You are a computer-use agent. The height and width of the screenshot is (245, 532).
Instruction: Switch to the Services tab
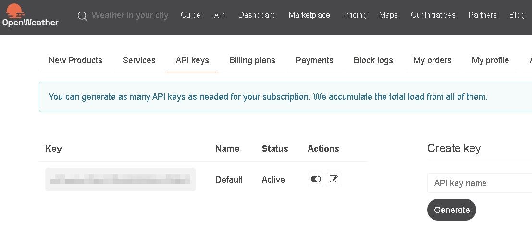[x=139, y=60]
